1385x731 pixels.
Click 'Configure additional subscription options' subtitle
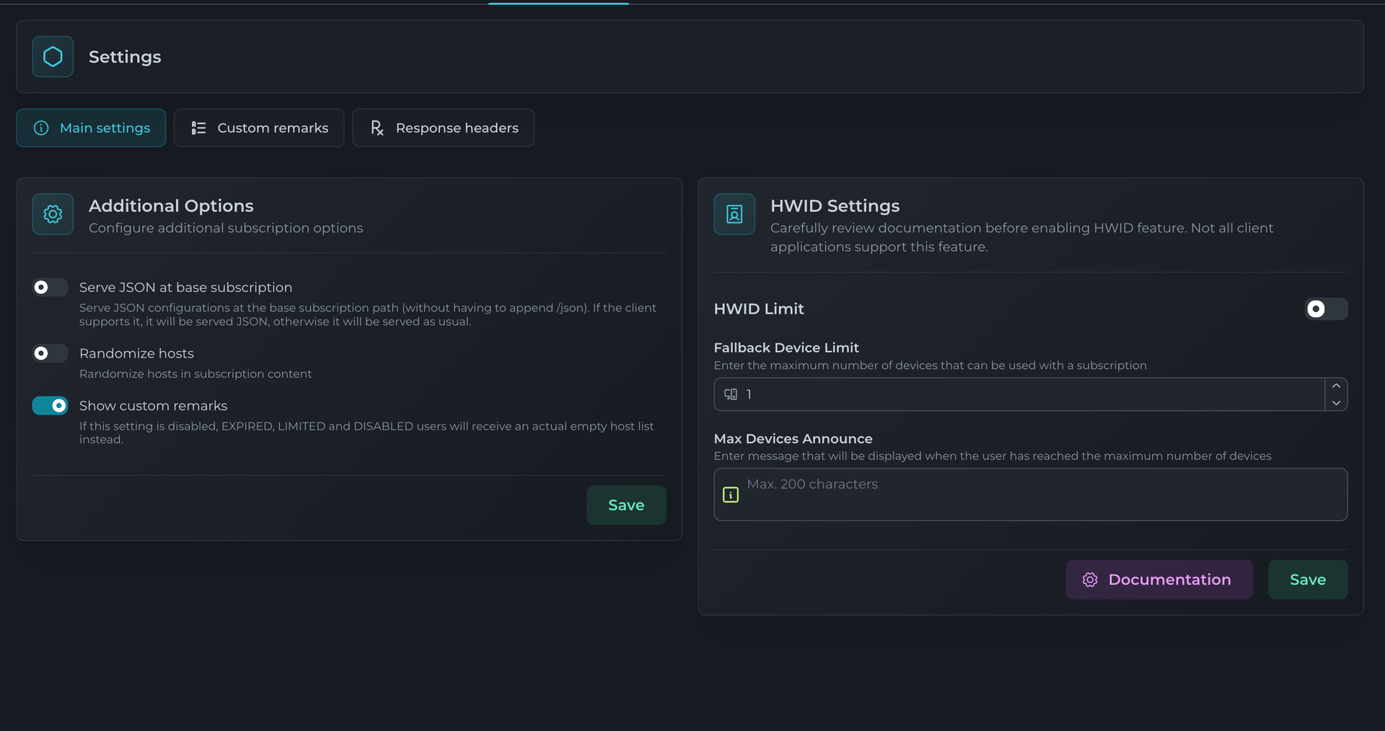click(x=226, y=228)
